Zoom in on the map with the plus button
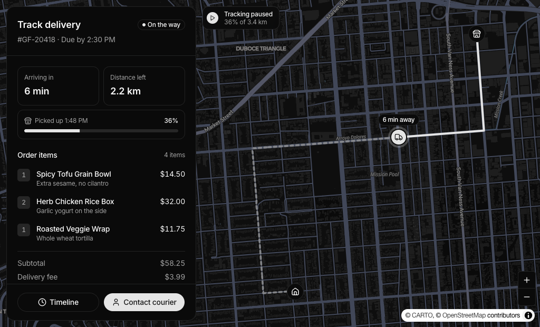The image size is (540, 327). [527, 280]
